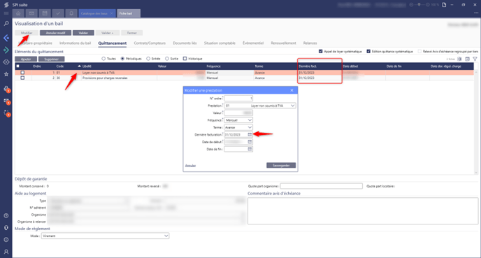Select the Toutes radio button

tap(103, 59)
